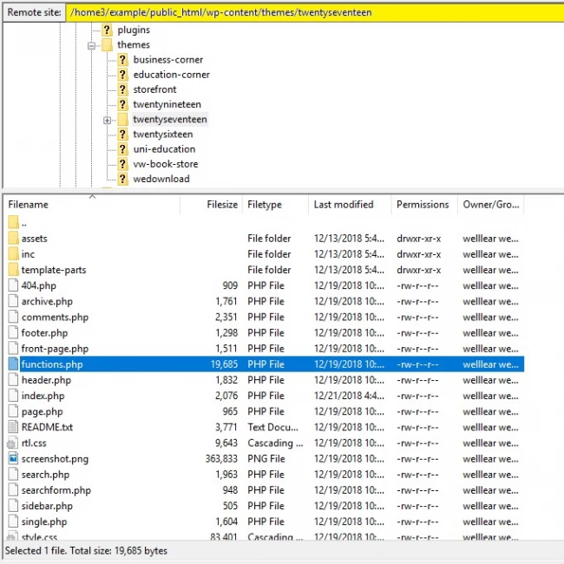Click the file icon of index.php

point(13,396)
